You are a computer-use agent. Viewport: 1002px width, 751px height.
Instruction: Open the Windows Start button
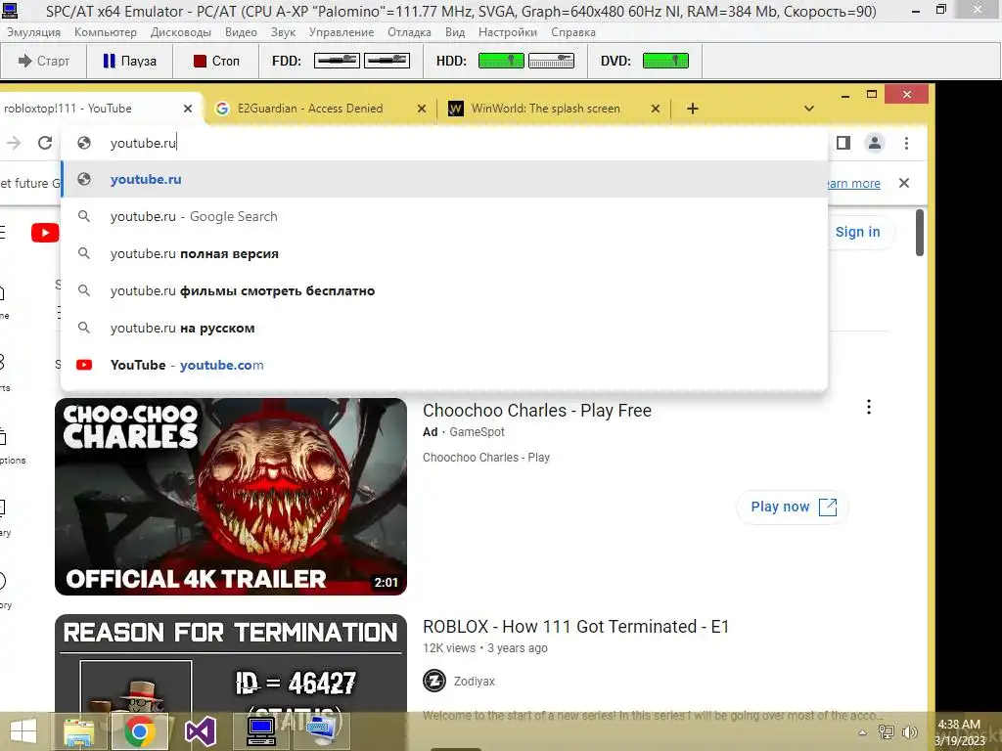click(23, 731)
